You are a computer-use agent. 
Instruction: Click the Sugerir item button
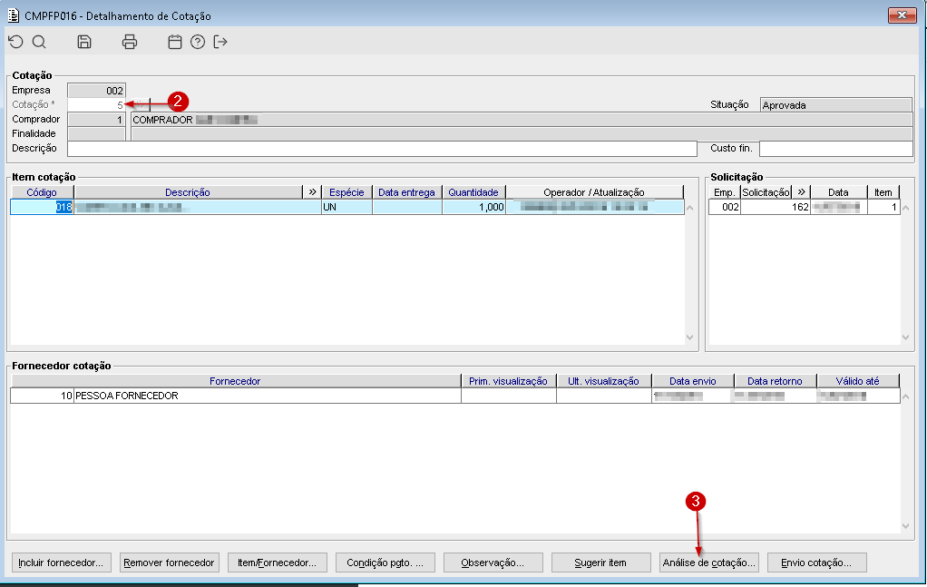pyautogui.click(x=600, y=563)
